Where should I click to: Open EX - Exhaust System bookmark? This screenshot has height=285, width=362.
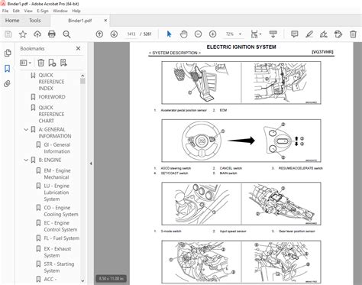(57, 252)
